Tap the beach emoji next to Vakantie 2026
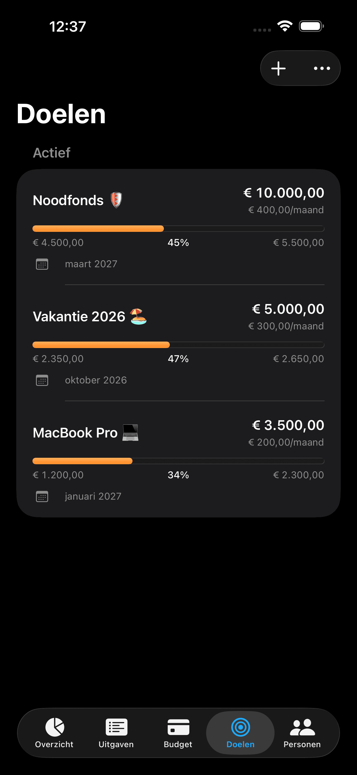357x775 pixels. point(138,316)
